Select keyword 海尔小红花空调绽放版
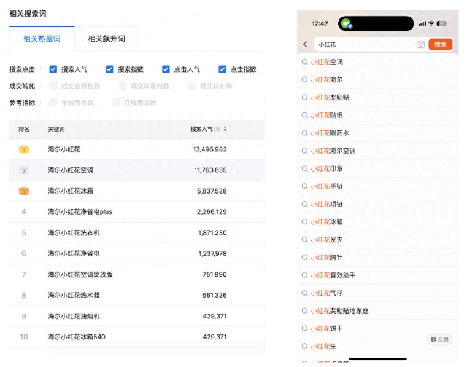Viewport: 467px width, 367px height. pyautogui.click(x=80, y=275)
